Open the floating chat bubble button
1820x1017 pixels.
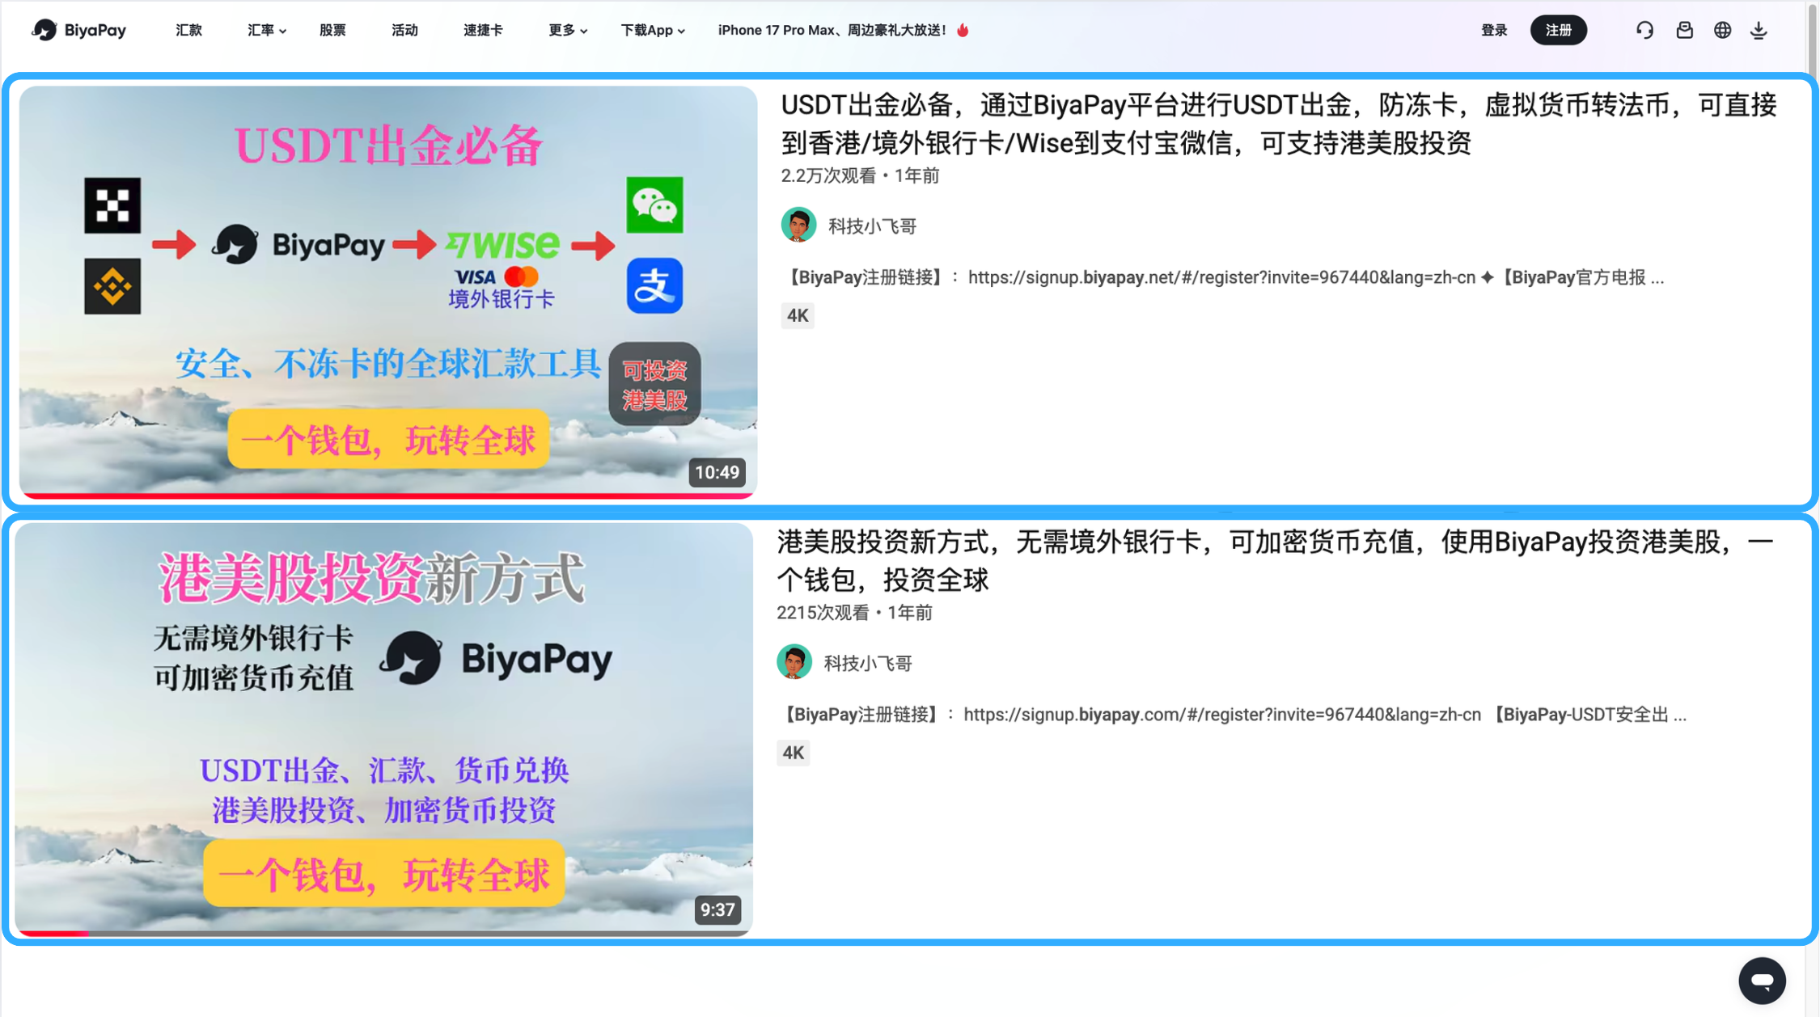1762,981
